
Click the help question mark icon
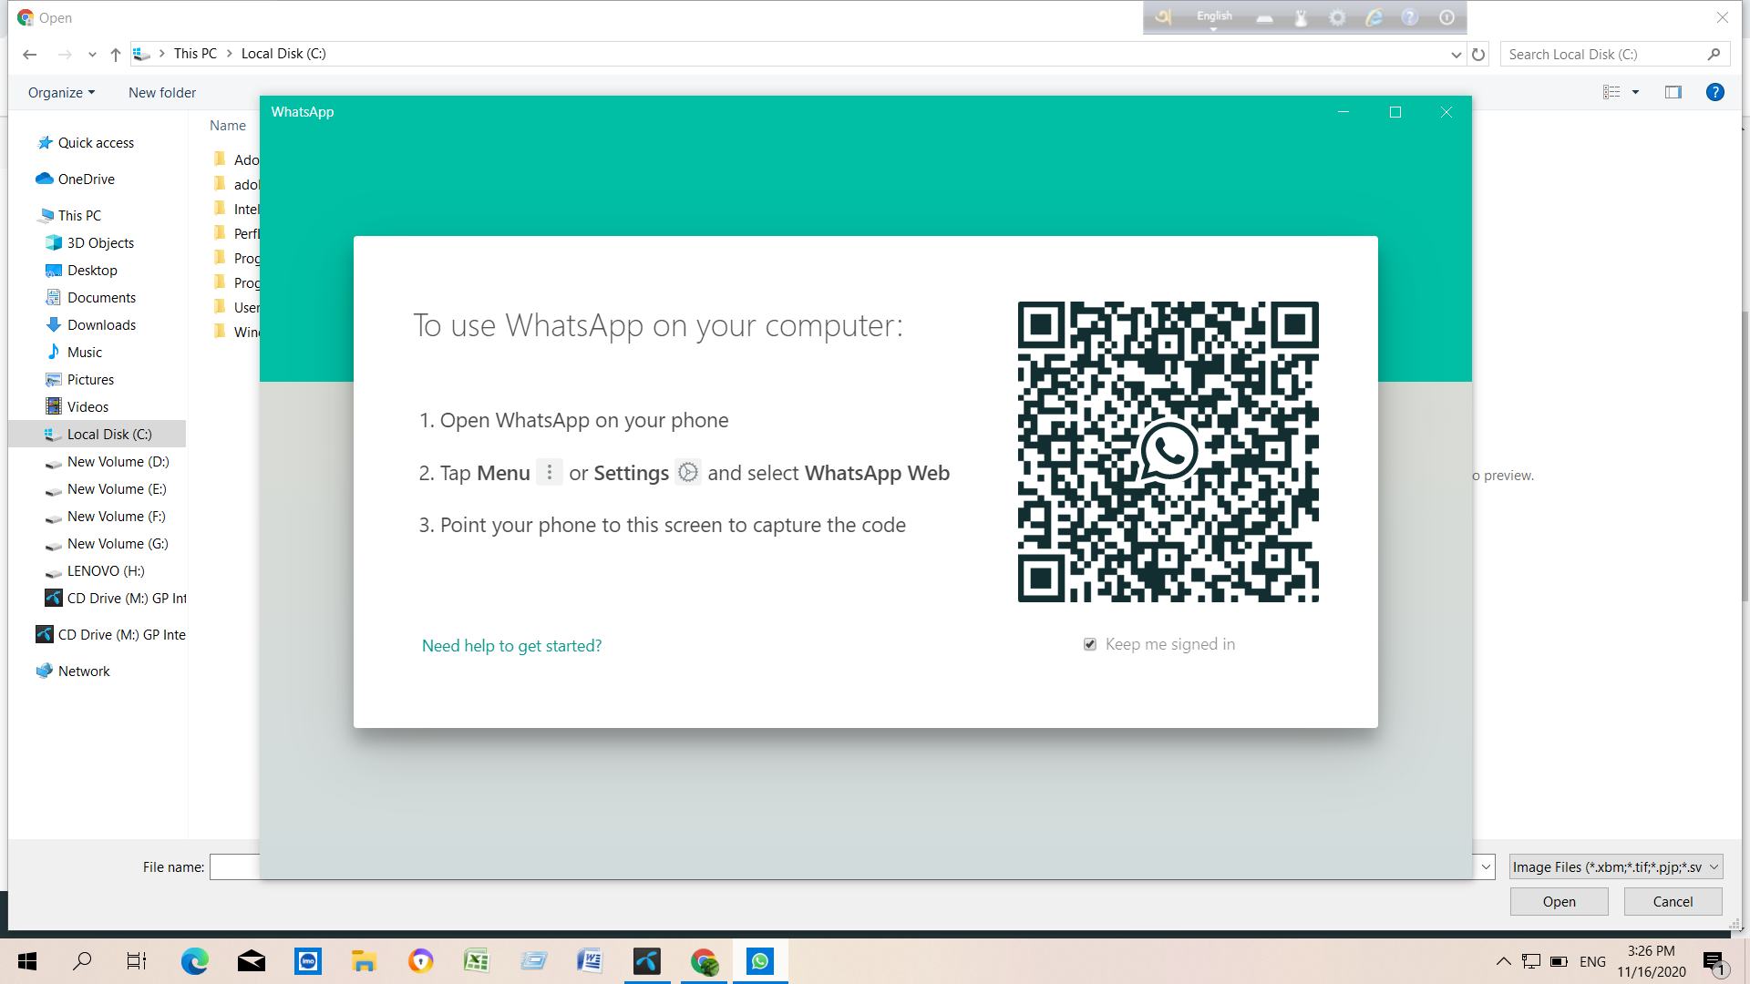pos(1714,92)
